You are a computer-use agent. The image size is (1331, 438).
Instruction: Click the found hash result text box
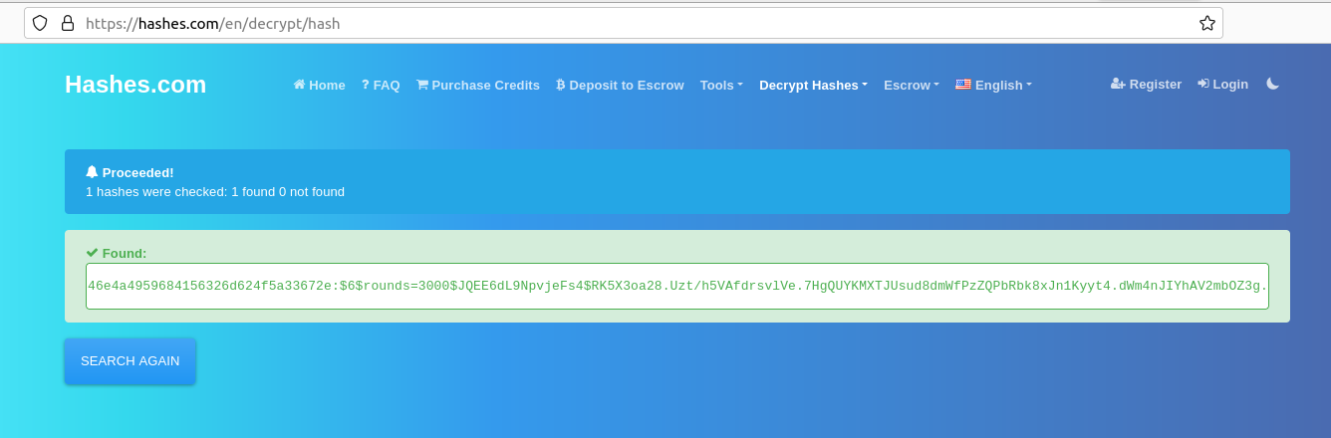pyautogui.click(x=676, y=287)
